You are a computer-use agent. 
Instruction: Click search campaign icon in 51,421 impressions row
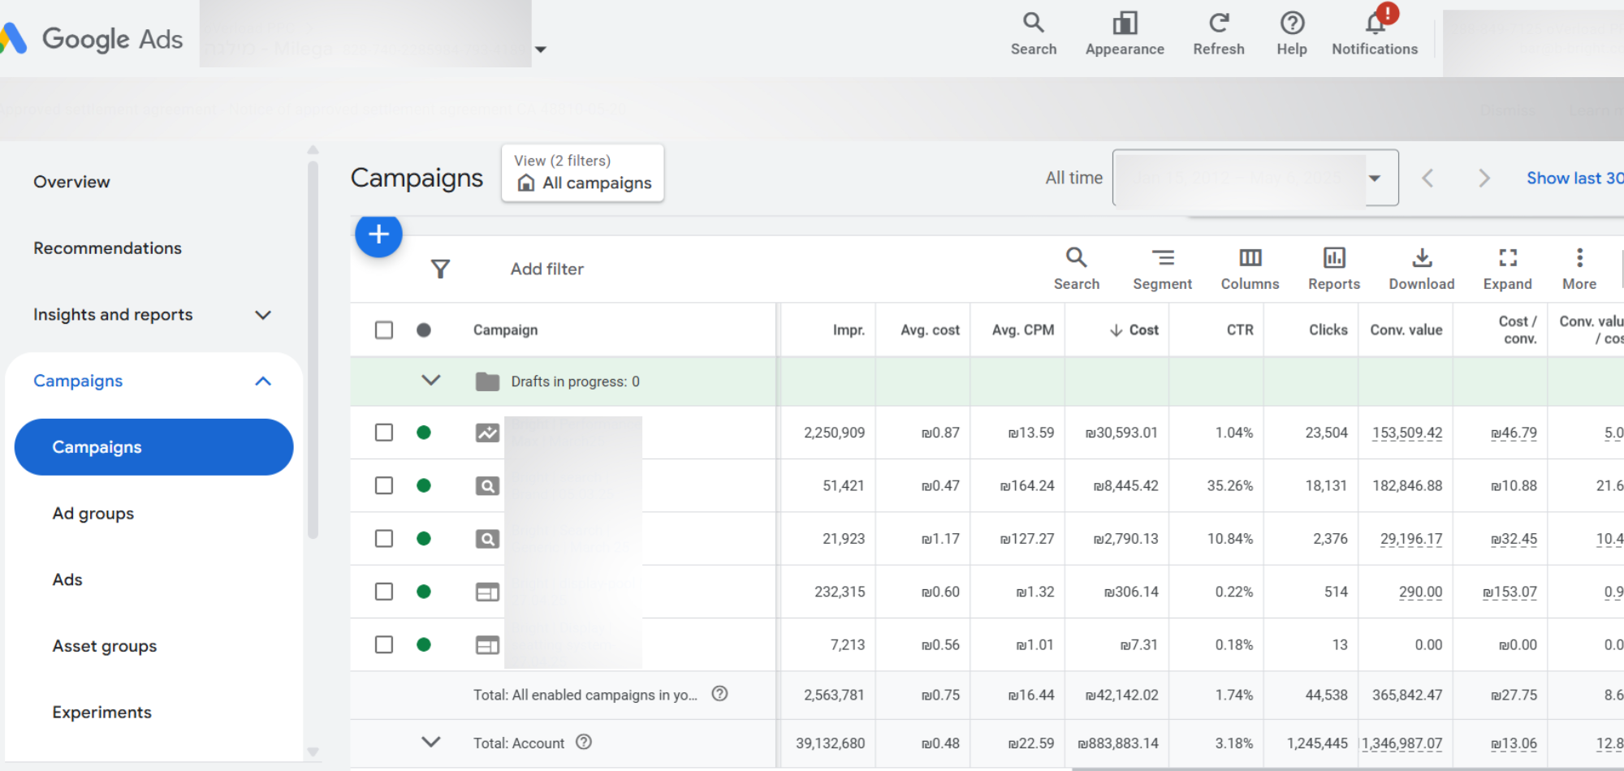pyautogui.click(x=487, y=485)
